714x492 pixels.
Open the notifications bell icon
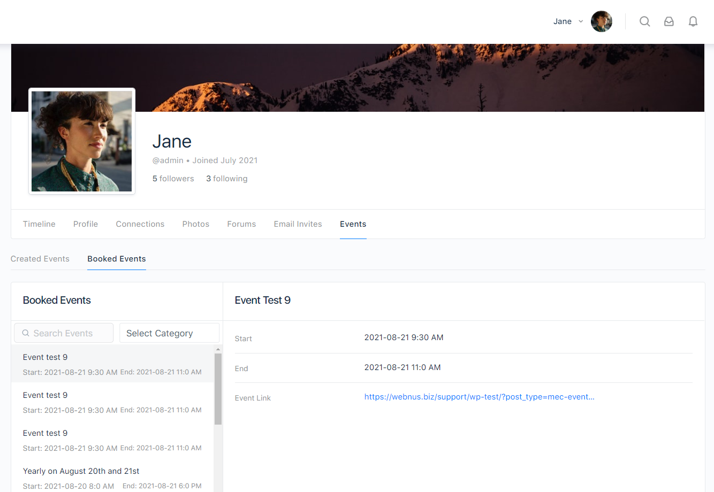pyautogui.click(x=693, y=21)
